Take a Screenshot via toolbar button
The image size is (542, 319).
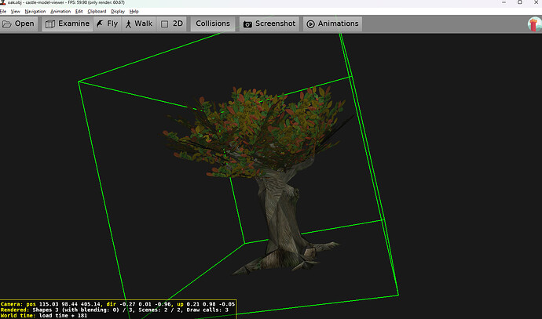coord(269,24)
